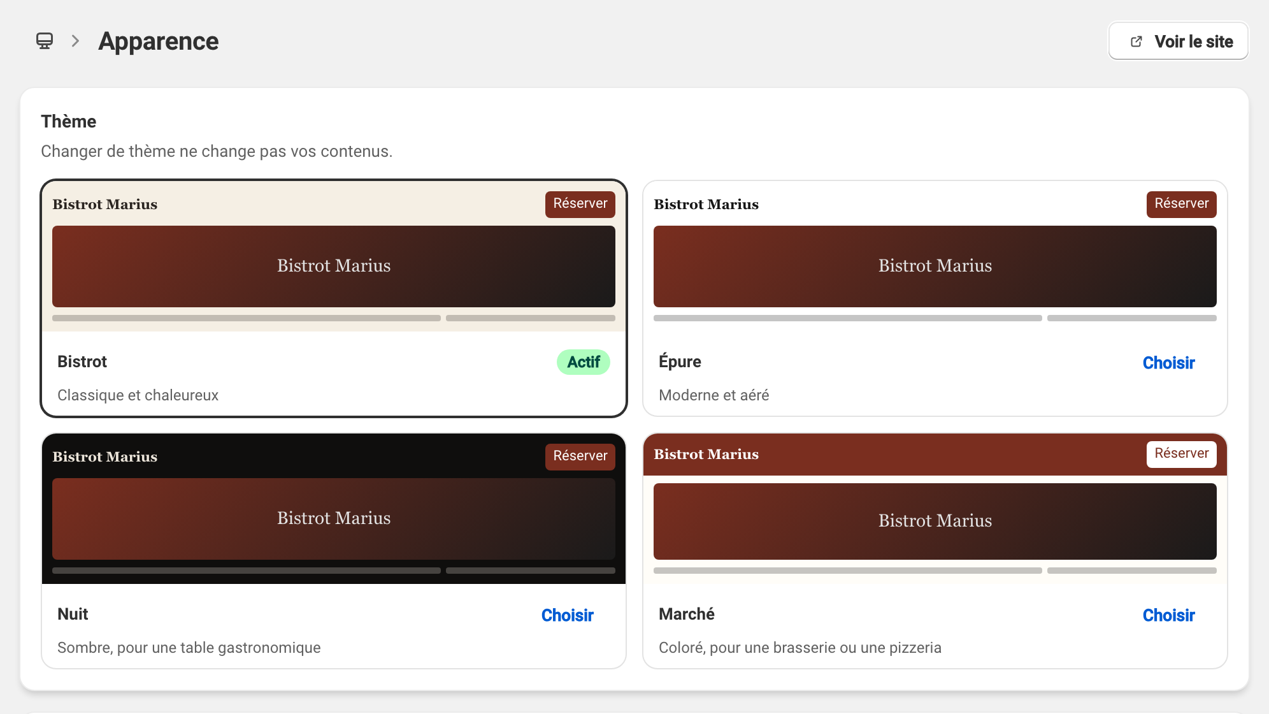This screenshot has height=714, width=1269.
Task: Click the Actif badge on Bistrot theme
Action: [584, 362]
